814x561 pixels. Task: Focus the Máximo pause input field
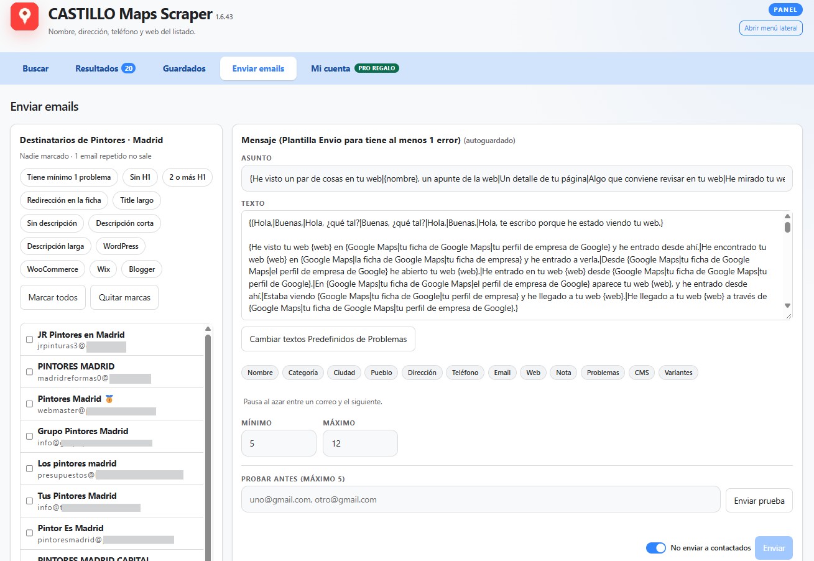point(360,443)
